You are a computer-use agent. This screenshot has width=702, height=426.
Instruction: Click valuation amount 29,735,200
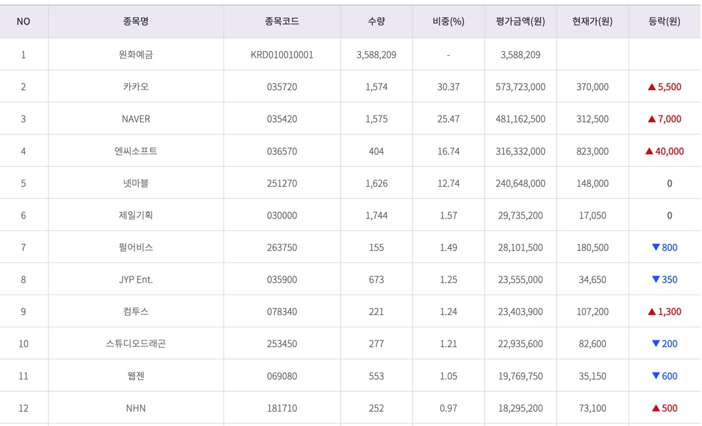pyautogui.click(x=520, y=215)
